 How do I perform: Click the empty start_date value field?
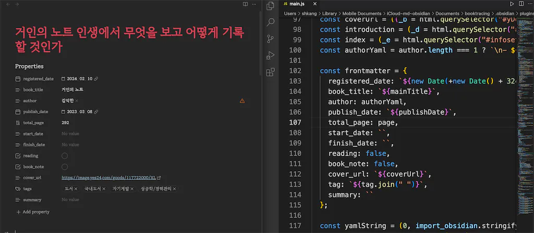[70, 134]
